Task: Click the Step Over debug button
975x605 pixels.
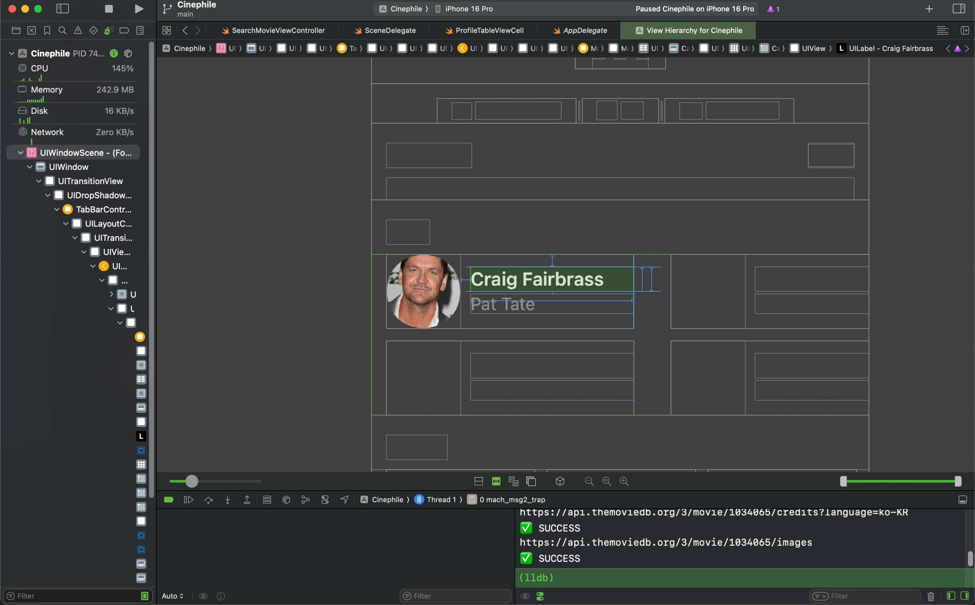Action: pos(208,499)
